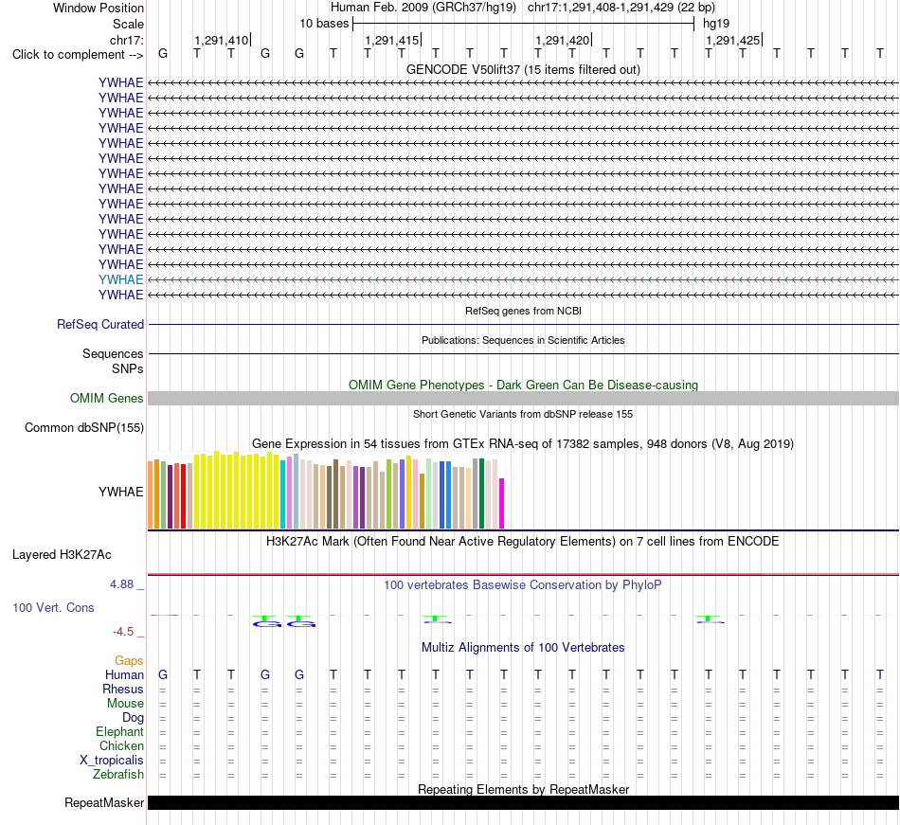Viewport: 900px width, 825px height.
Task: Click the Rhesus alignment row label
Action: [x=123, y=689]
